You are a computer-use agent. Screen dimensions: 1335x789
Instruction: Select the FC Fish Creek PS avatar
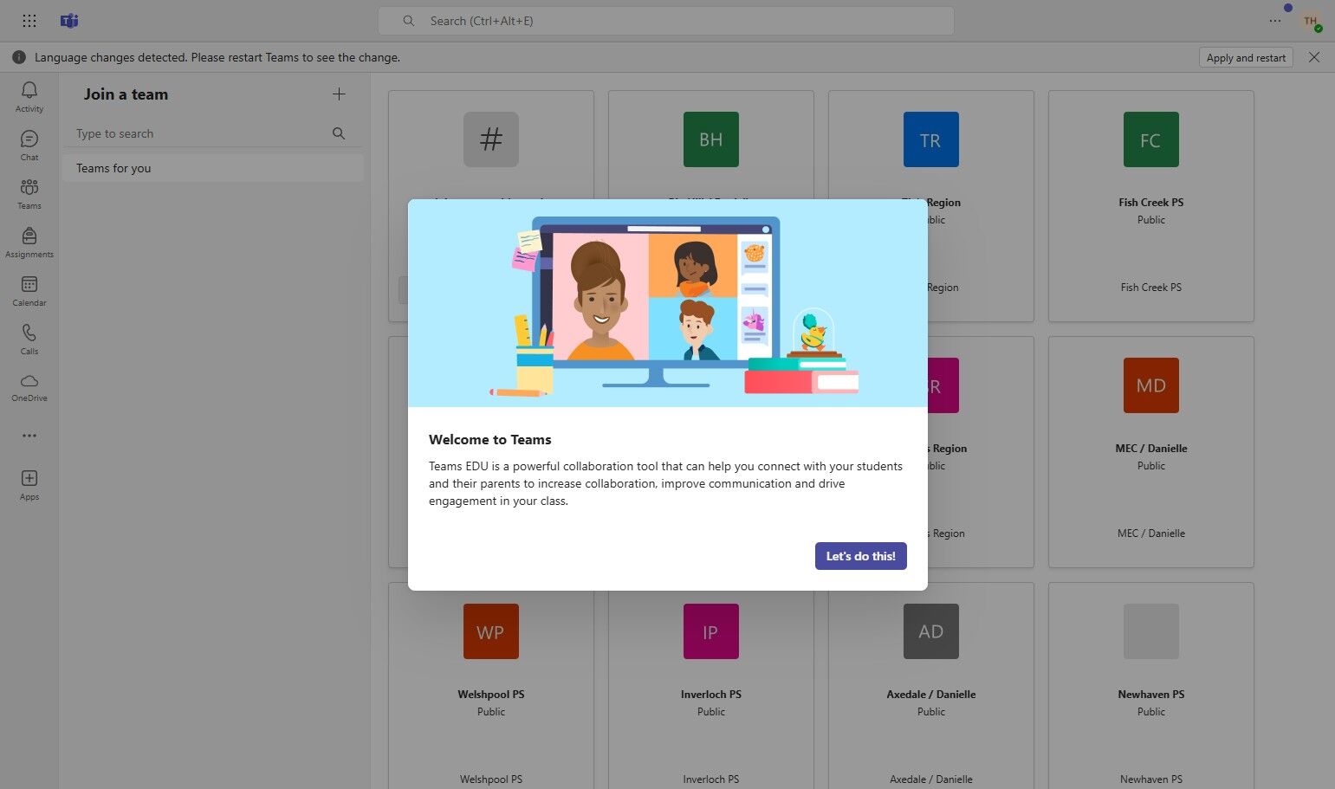coord(1151,139)
